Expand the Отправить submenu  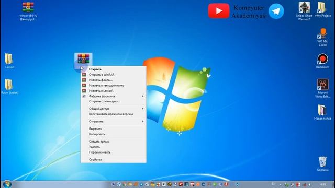(x=114, y=122)
